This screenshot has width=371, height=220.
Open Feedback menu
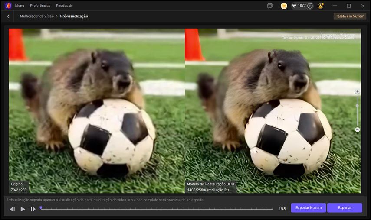point(64,6)
